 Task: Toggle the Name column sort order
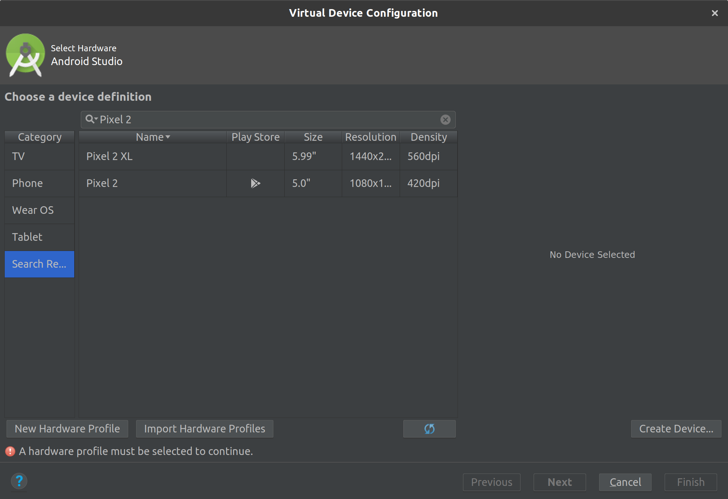click(x=152, y=137)
